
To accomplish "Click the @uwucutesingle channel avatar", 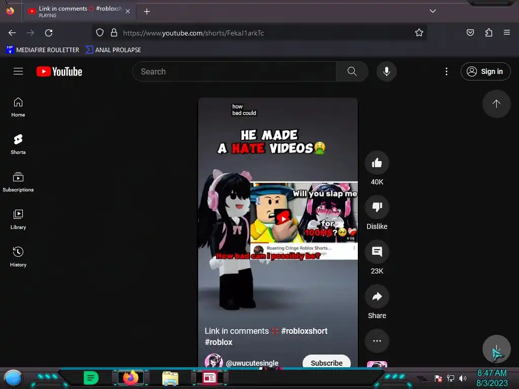I will pos(213,361).
